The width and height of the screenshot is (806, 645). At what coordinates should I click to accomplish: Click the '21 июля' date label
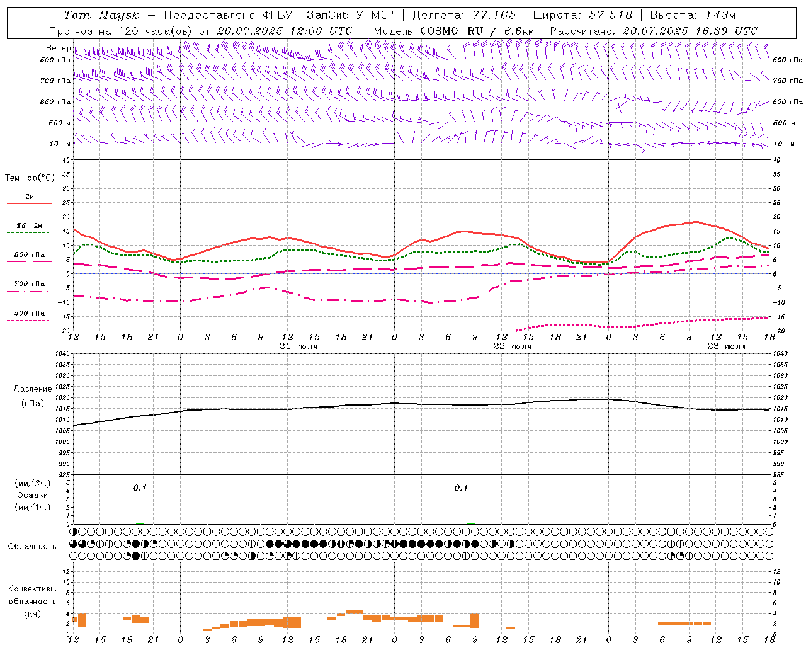[298, 346]
